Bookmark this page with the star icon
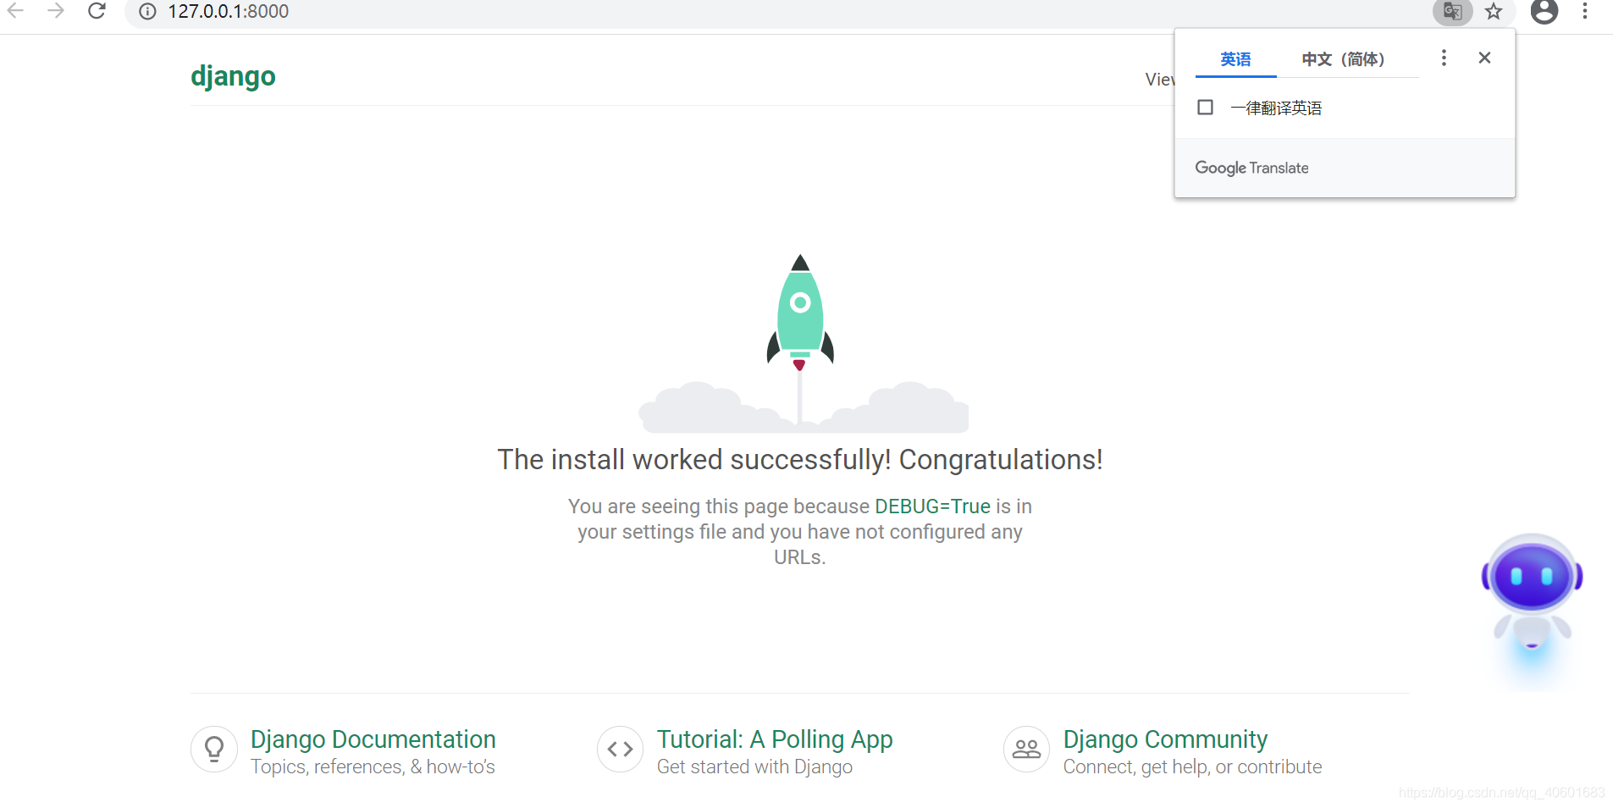This screenshot has height=808, width=1613. [x=1494, y=12]
